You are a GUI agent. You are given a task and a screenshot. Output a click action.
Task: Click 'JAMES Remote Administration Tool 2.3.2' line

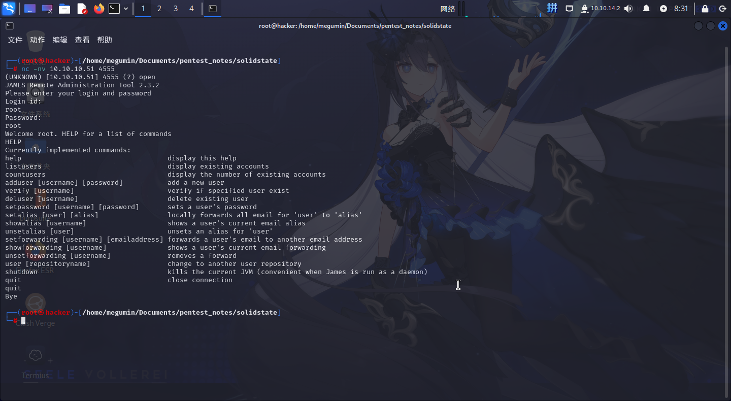[82, 85]
